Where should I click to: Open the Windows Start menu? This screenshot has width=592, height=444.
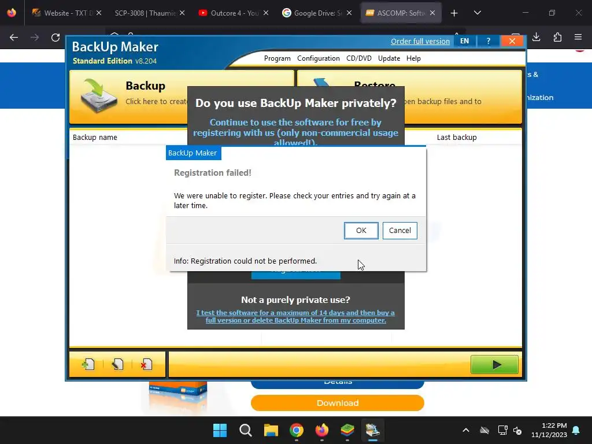point(220,430)
